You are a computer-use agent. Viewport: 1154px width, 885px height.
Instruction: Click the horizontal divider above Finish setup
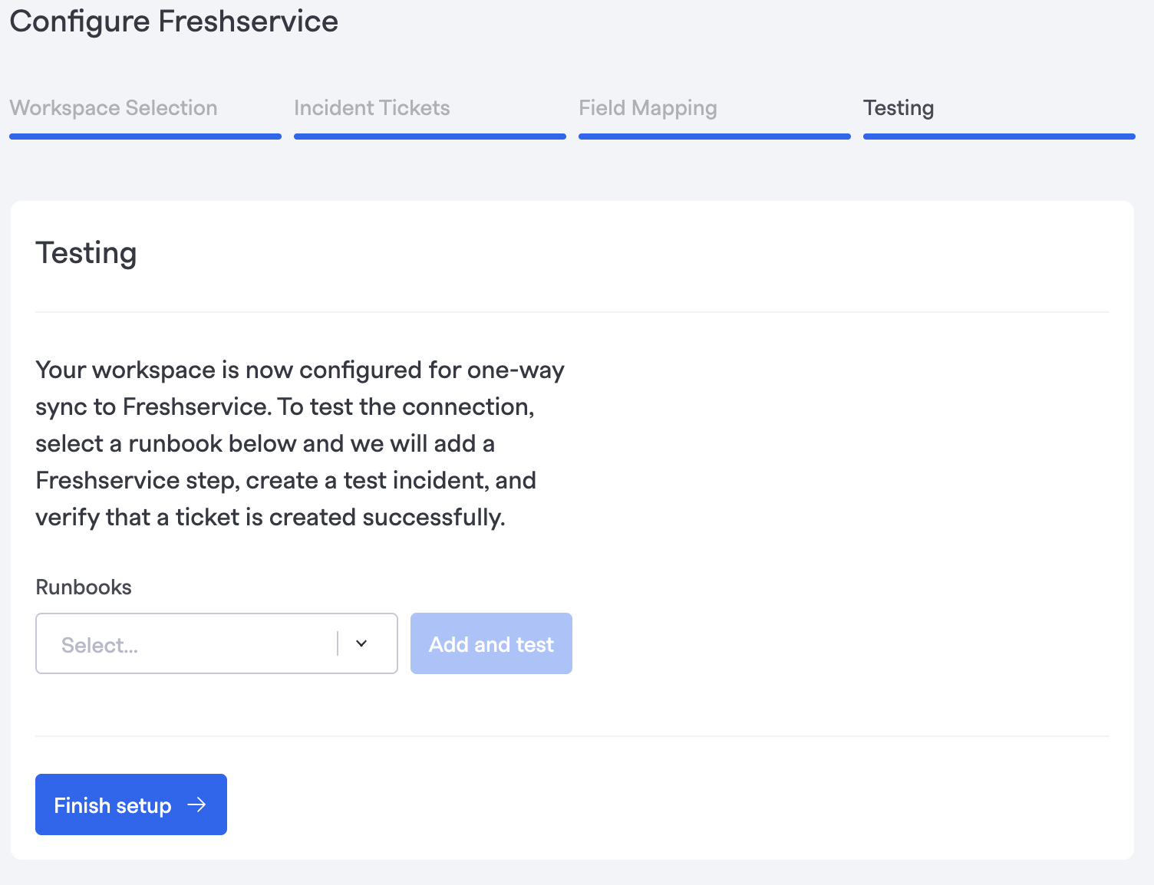point(572,736)
